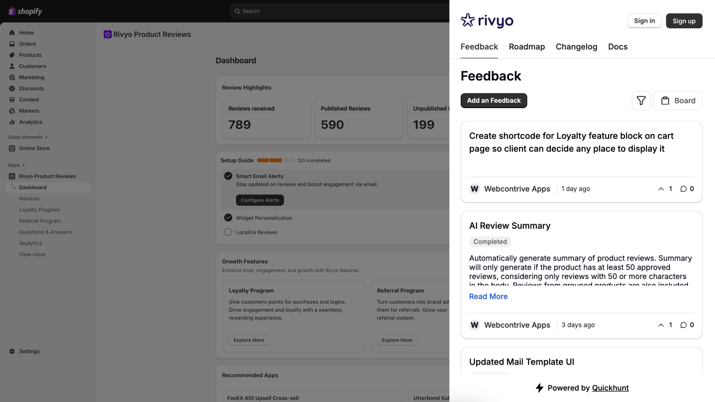Toggle the Widget Personalization checkmark

[x=228, y=218]
